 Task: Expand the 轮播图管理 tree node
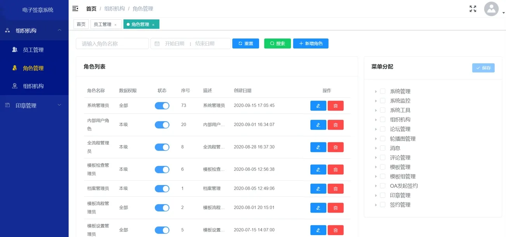click(x=376, y=138)
